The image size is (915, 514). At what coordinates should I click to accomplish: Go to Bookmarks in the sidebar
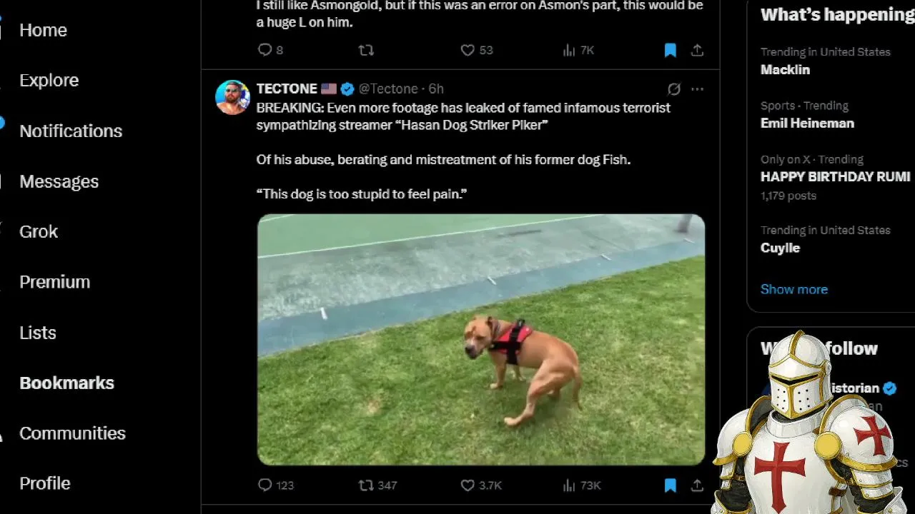coord(66,383)
